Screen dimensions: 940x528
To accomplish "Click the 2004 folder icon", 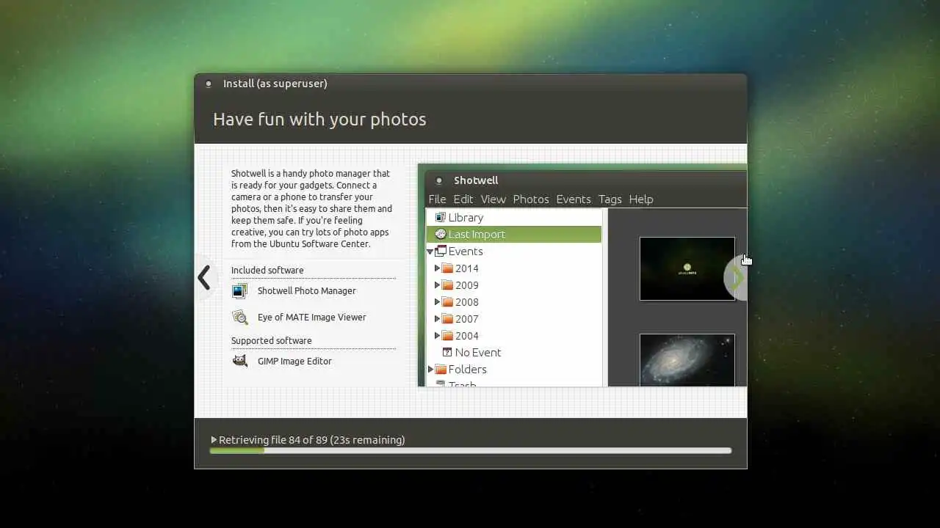I will pyautogui.click(x=447, y=336).
